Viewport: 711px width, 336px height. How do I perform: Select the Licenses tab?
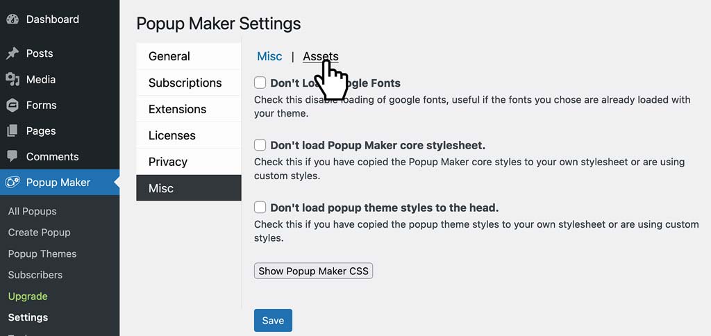tap(189, 135)
